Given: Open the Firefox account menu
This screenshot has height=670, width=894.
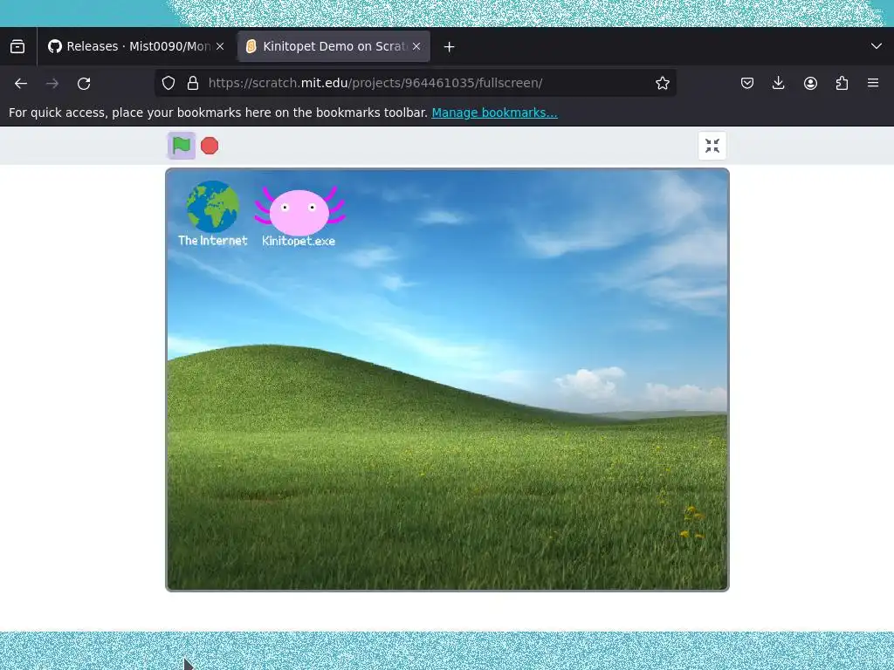Looking at the screenshot, I should tap(810, 83).
